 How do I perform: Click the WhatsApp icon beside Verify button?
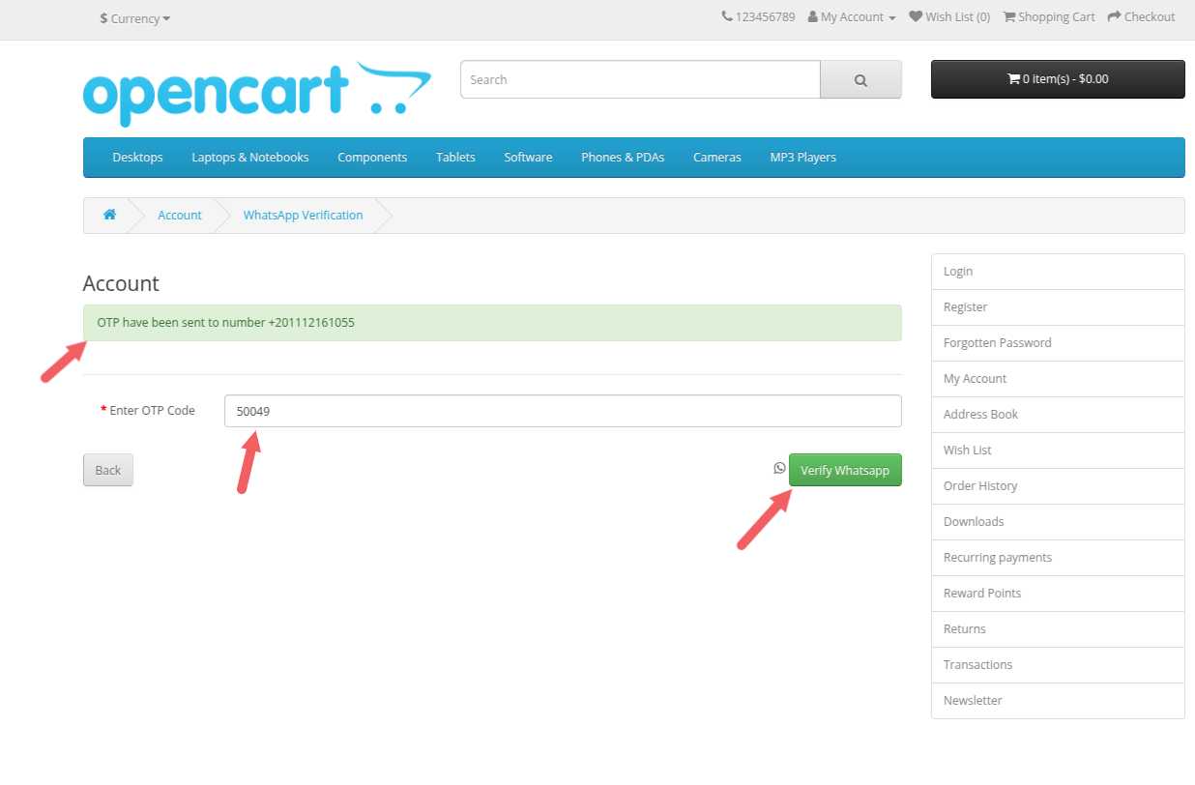[779, 468]
